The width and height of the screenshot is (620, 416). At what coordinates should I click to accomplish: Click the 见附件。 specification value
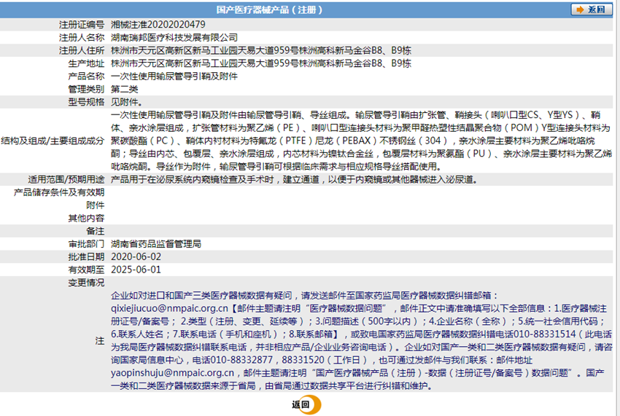126,102
